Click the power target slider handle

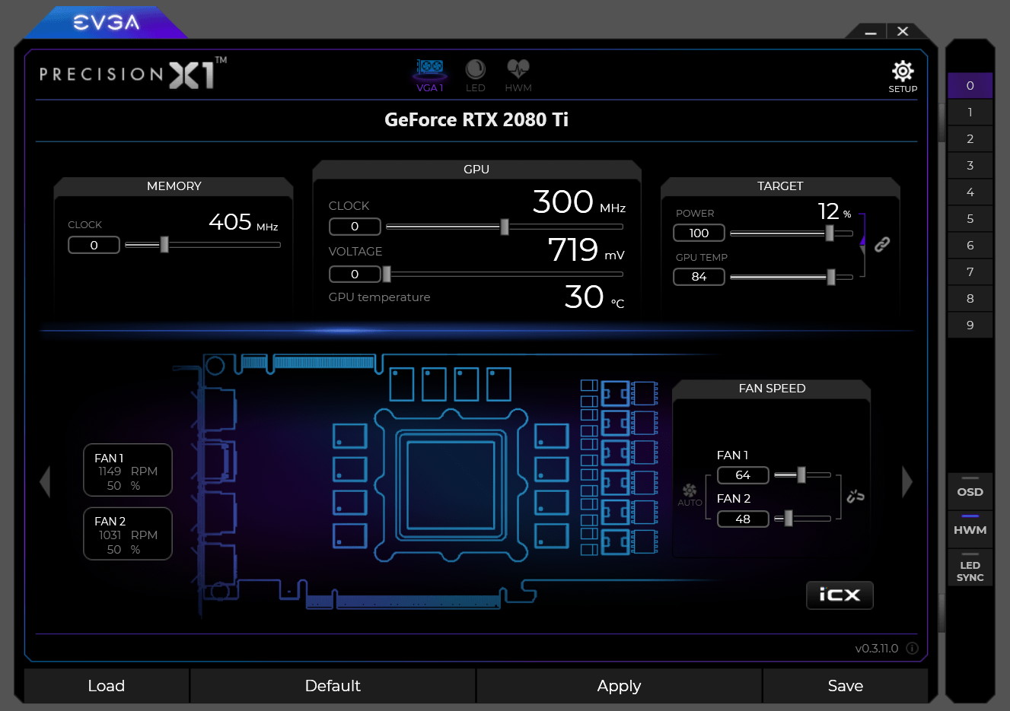point(830,233)
